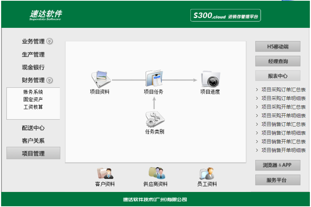Viewport: 311px width, 207px height.
Task: Click 速达软件技术(广州)有限公司 footer text
Action: tap(155, 200)
